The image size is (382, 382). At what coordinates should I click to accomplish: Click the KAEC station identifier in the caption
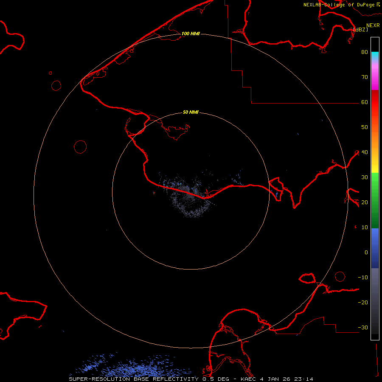point(248,379)
